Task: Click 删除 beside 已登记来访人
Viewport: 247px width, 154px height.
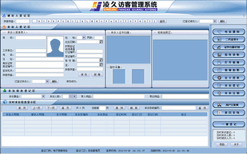Action: point(54,82)
